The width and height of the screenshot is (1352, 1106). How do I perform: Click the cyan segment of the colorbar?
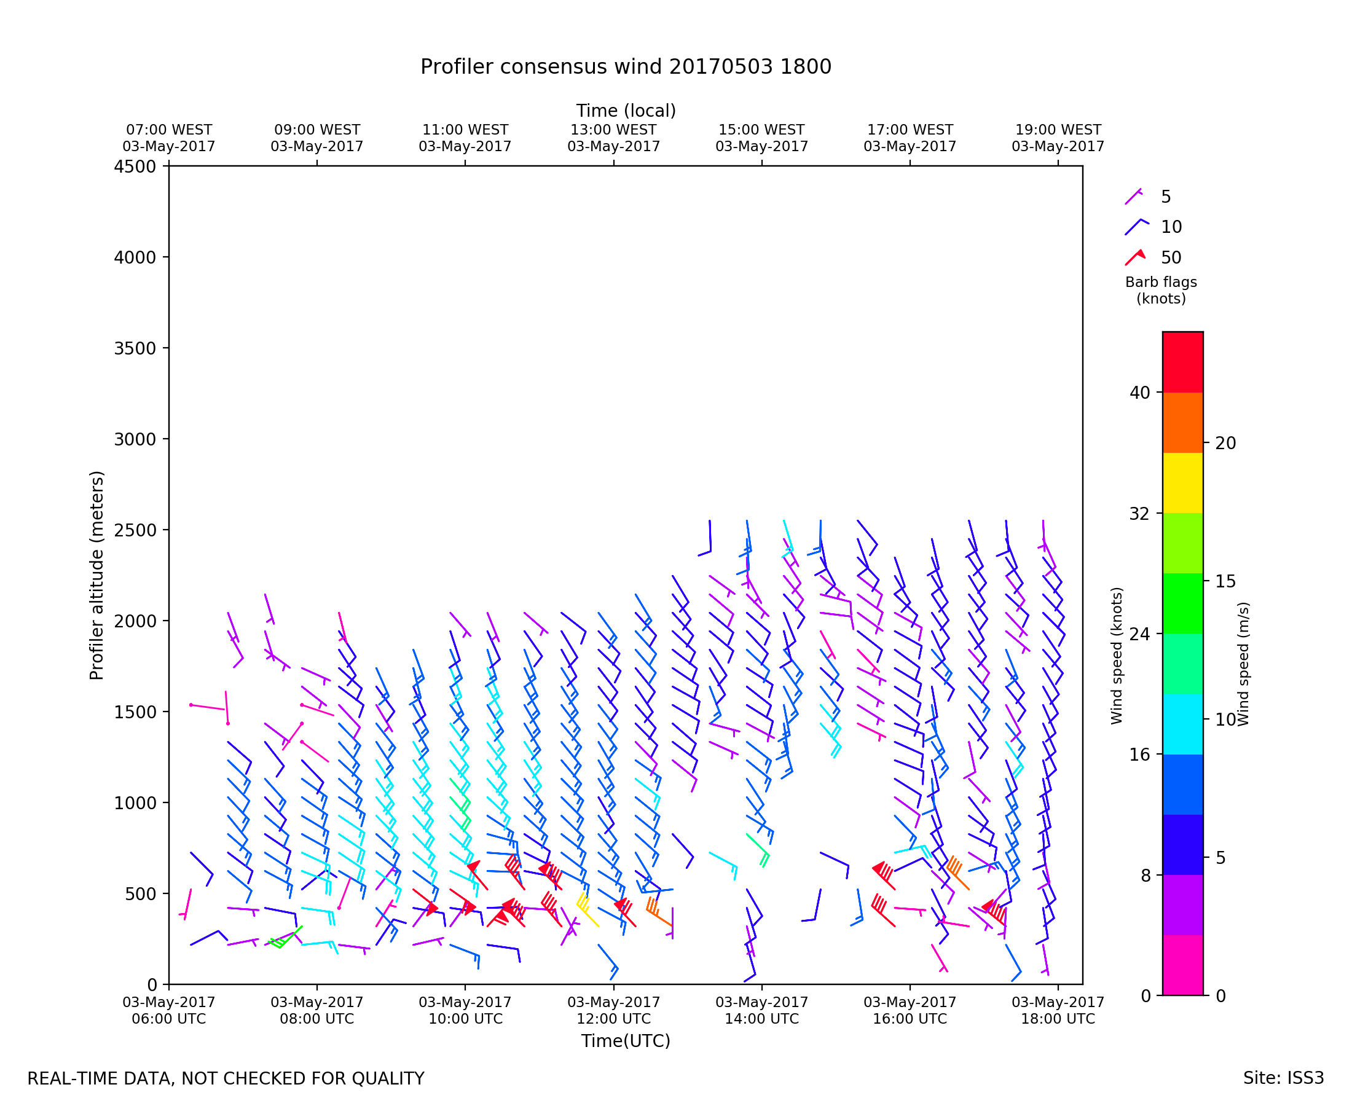(x=1182, y=724)
